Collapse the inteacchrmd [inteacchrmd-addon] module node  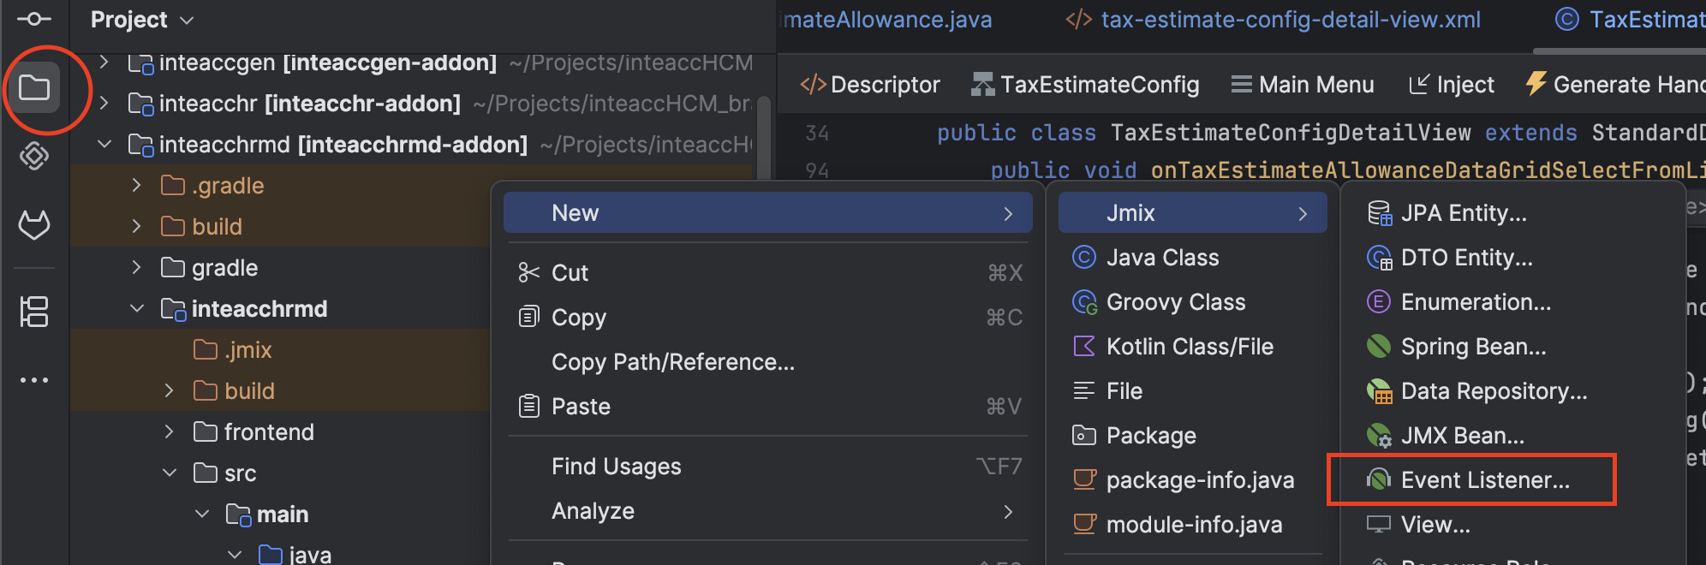pos(104,145)
